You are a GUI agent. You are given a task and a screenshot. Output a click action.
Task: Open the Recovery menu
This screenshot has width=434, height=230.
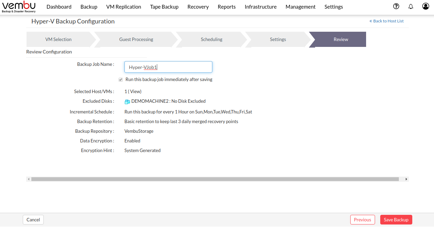(x=198, y=7)
